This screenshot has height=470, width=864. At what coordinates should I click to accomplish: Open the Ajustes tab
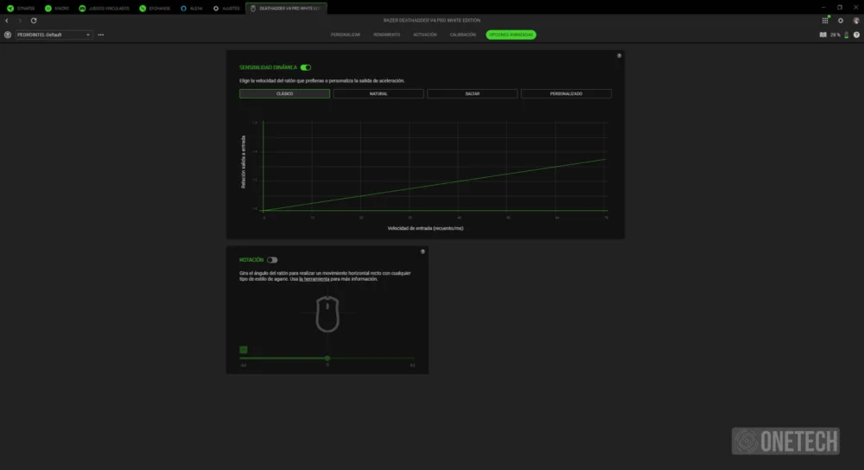pos(226,9)
